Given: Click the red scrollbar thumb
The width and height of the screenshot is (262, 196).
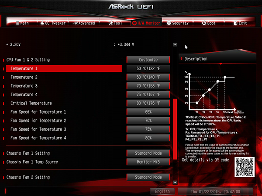Looking at the screenshot, I should [x=175, y=129].
